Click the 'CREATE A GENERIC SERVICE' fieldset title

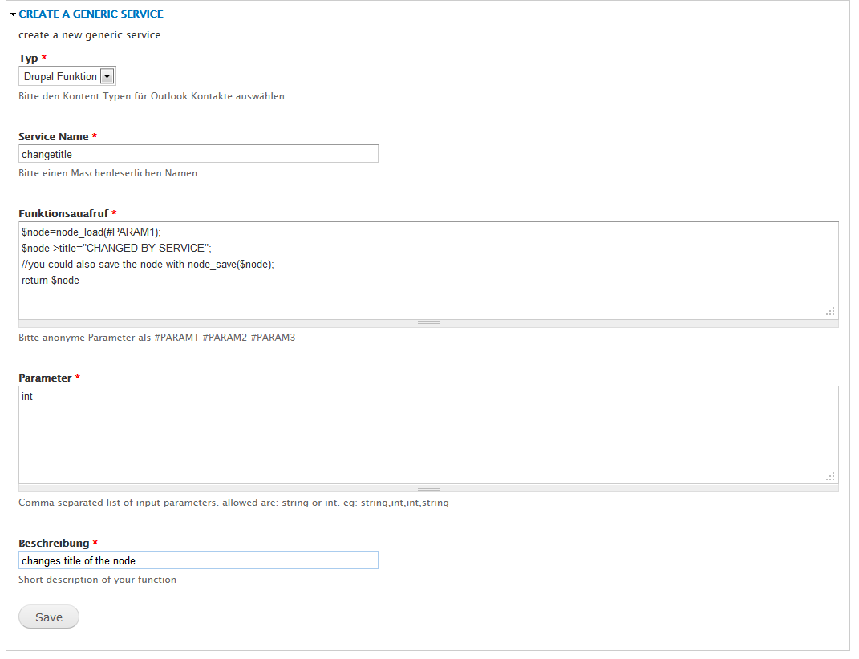pyautogui.click(x=91, y=14)
